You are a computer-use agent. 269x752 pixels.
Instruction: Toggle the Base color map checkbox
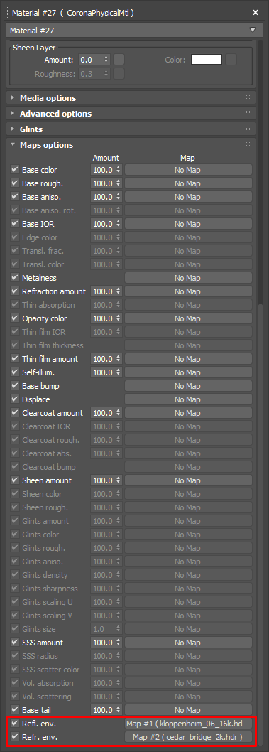[15, 170]
